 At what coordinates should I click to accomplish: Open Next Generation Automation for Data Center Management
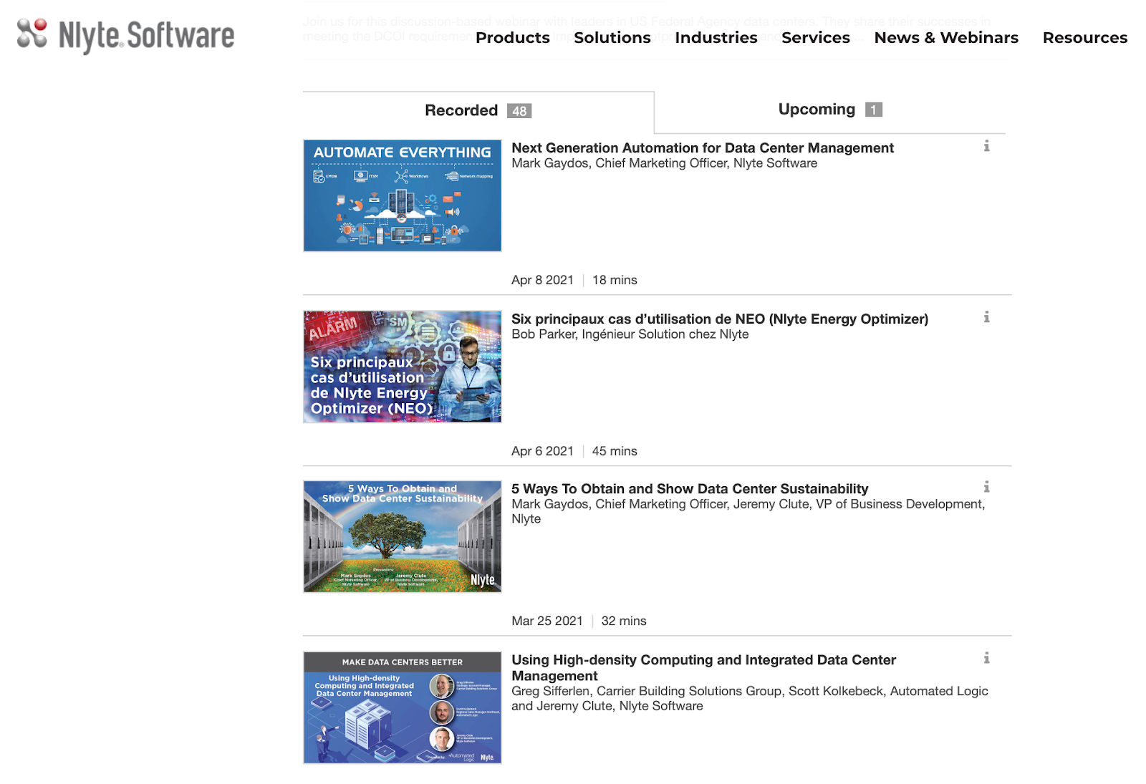[703, 148]
